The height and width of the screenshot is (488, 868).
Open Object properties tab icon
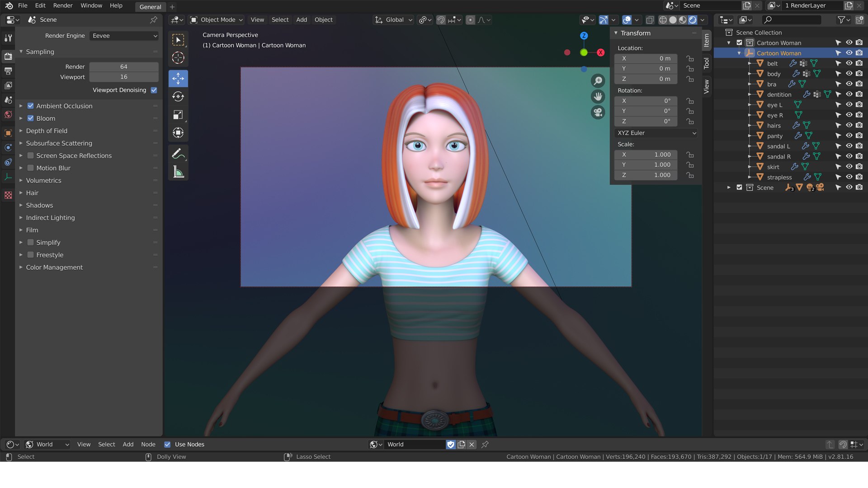pyautogui.click(x=8, y=133)
